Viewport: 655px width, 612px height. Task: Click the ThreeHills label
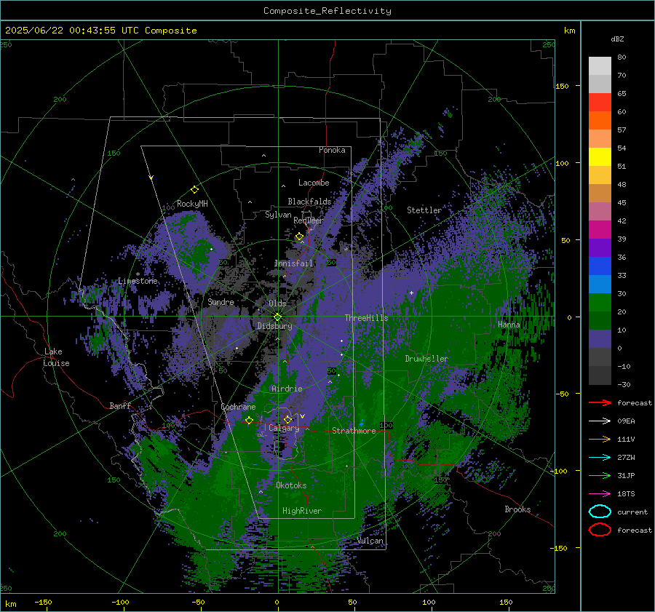pos(366,318)
